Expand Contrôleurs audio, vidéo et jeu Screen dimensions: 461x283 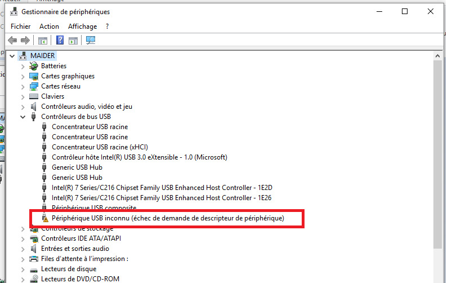click(x=23, y=107)
